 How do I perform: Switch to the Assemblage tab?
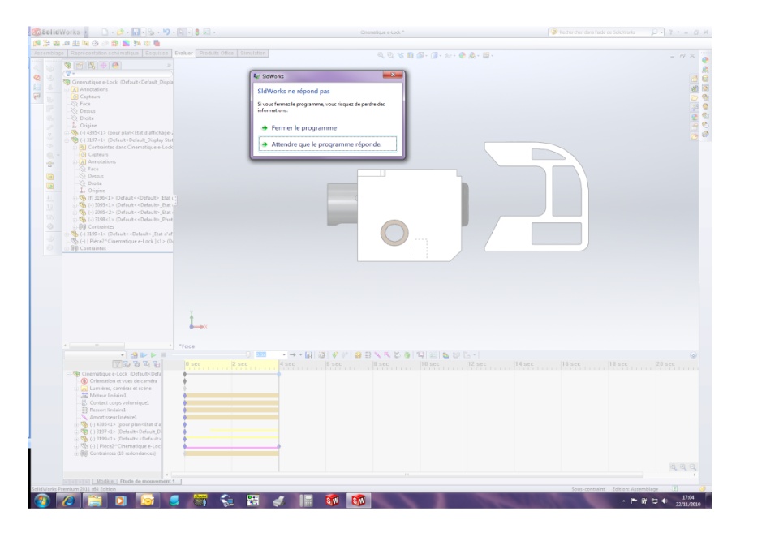point(49,54)
